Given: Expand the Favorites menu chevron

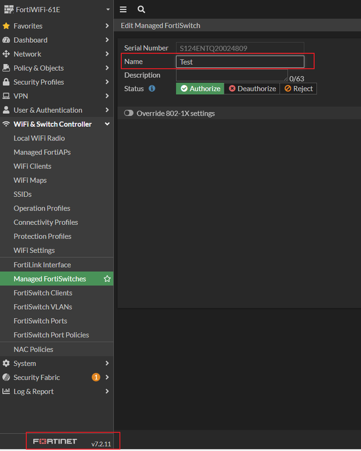Looking at the screenshot, I should pos(107,26).
